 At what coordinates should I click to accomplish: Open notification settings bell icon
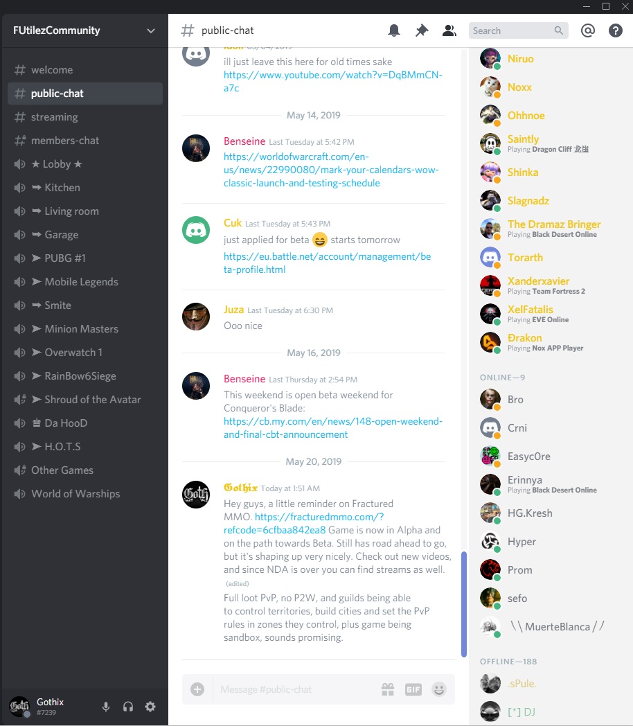pos(394,30)
